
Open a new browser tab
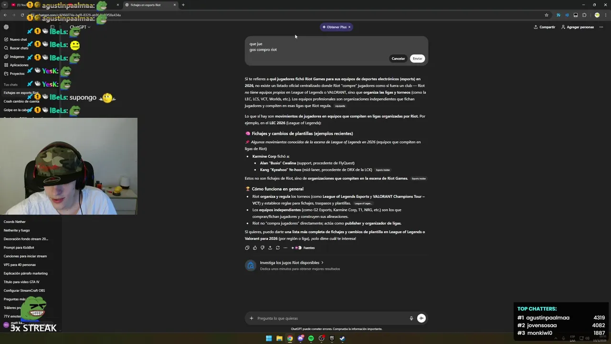(x=183, y=5)
